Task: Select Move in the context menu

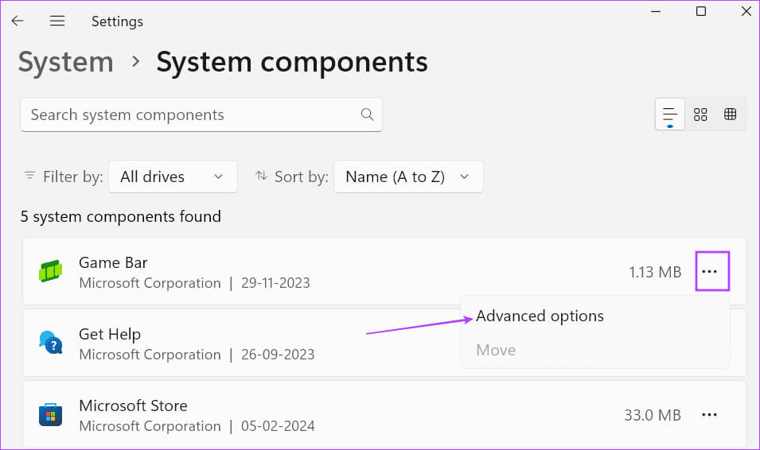Action: [x=496, y=350]
